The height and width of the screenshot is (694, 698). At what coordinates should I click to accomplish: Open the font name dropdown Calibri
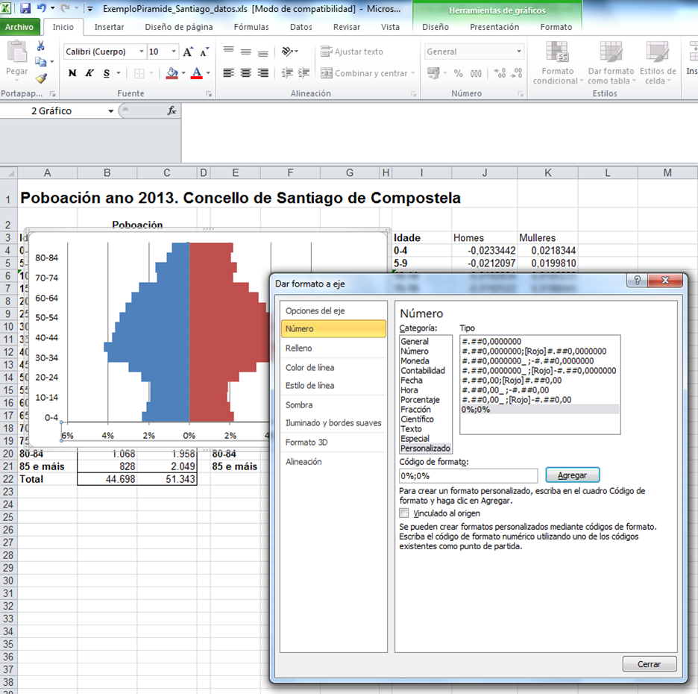(x=142, y=52)
